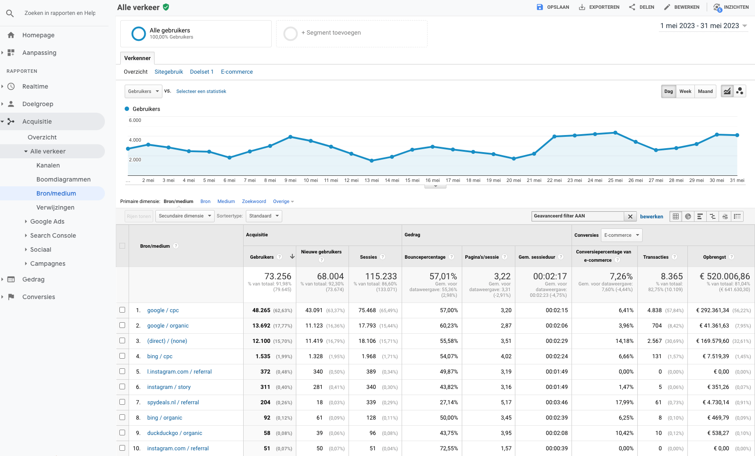Screen dimensions: 755x456
Task: Switch to the motion chart view icon
Action: [x=740, y=91]
